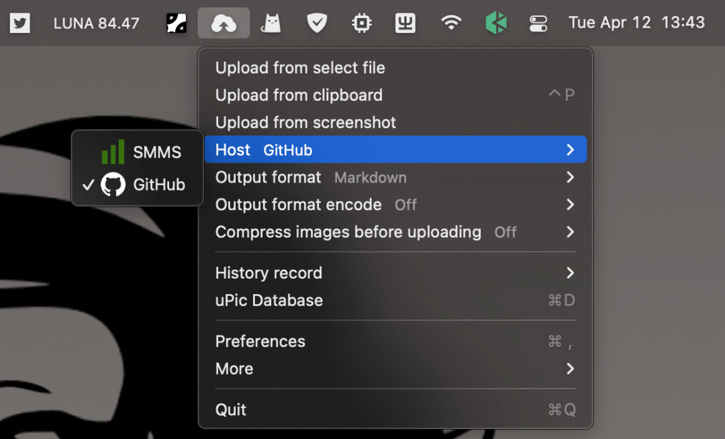725x439 pixels.
Task: Expand the Host row chevron arrow
Action: [570, 150]
